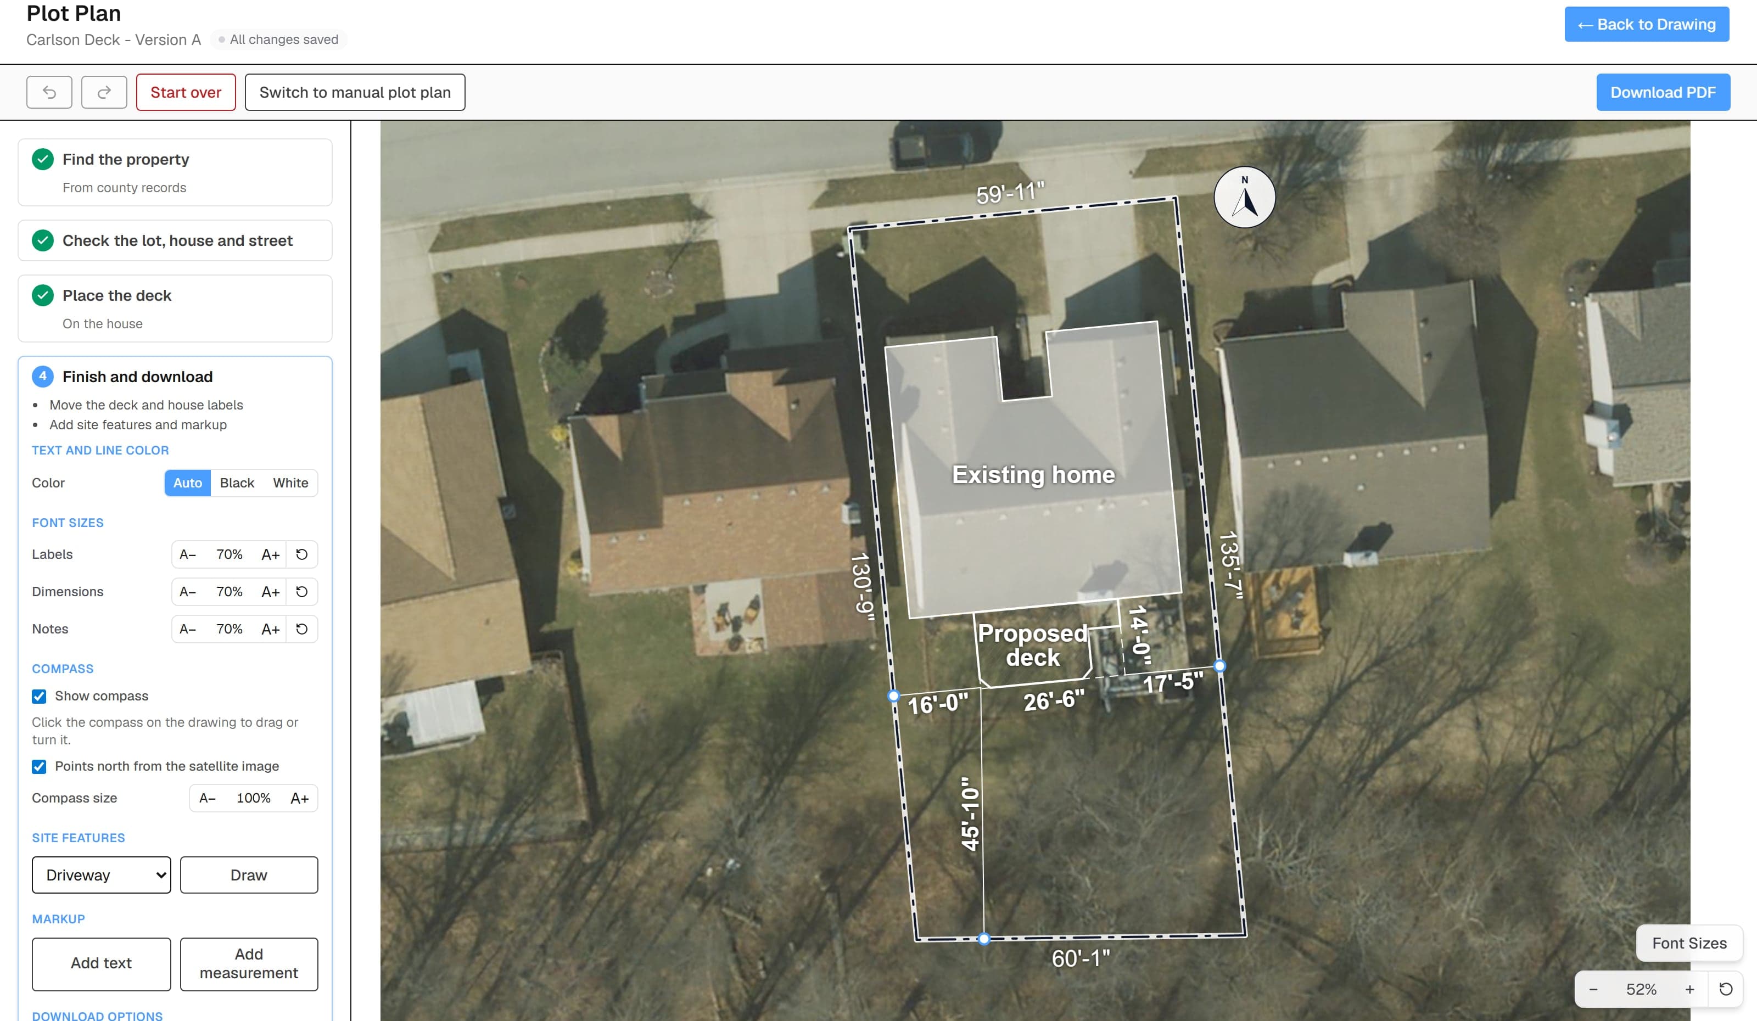Click Add text markup button
Viewport: 1757px width, 1021px height.
[101, 963]
